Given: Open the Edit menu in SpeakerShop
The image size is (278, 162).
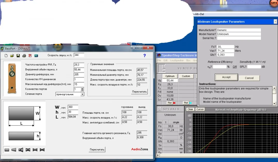Looking at the screenshot, I should click(165, 60).
